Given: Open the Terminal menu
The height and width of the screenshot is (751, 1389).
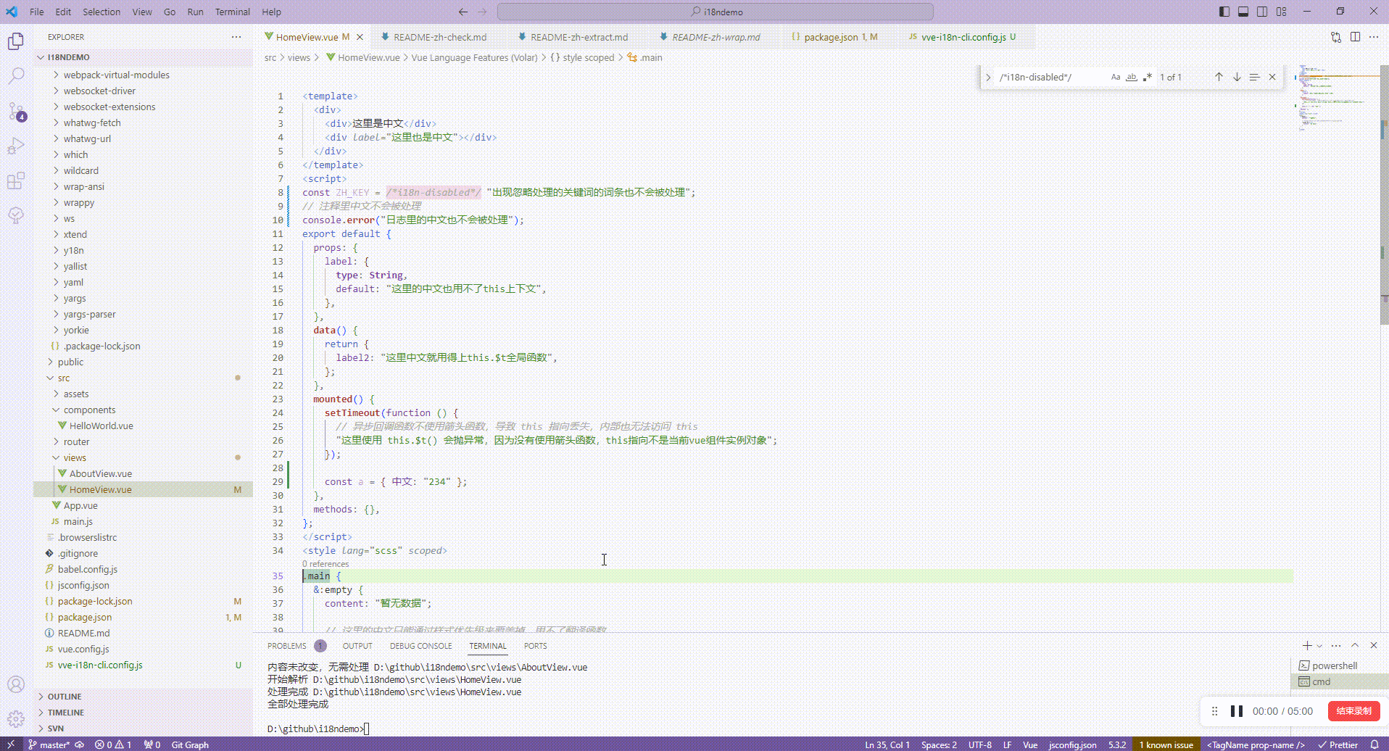Looking at the screenshot, I should 232,12.
